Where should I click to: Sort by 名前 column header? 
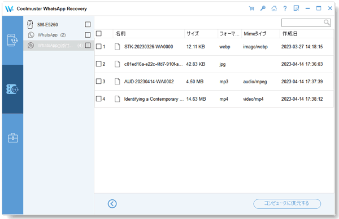[x=149, y=34]
